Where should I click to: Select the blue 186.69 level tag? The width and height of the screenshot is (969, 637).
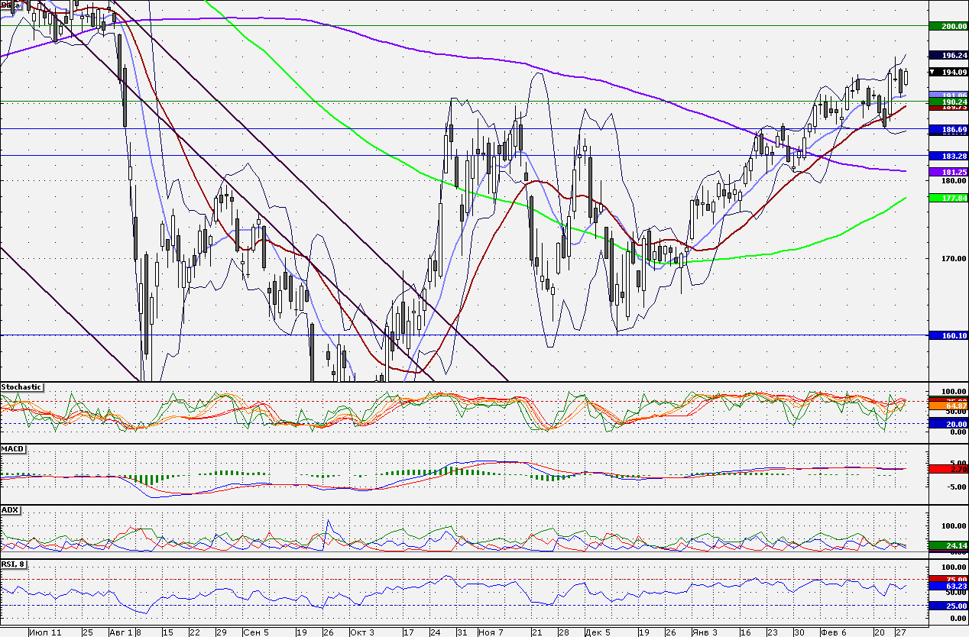click(x=948, y=131)
